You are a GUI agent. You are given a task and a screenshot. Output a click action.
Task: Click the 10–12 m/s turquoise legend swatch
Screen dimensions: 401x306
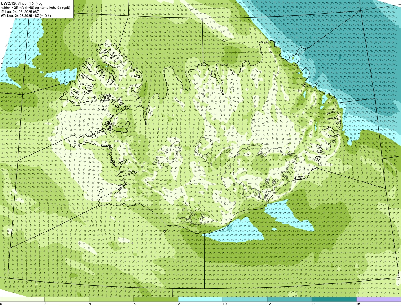click(x=245, y=299)
